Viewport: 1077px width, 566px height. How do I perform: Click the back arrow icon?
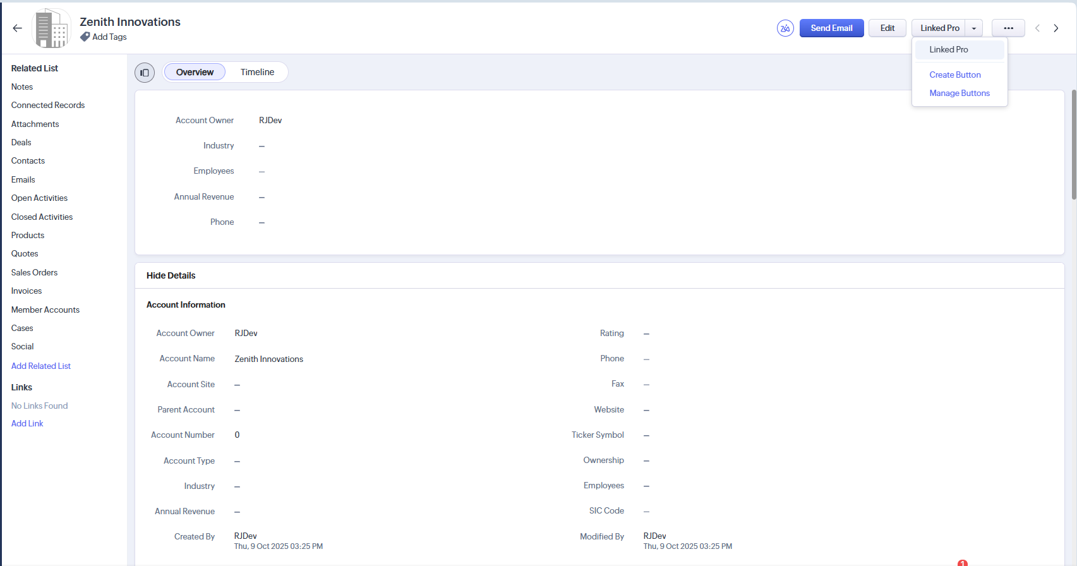pos(17,28)
